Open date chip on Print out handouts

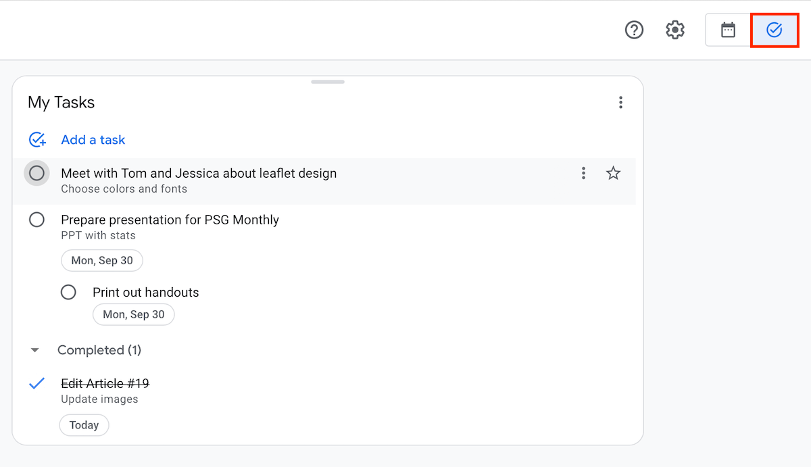(133, 314)
